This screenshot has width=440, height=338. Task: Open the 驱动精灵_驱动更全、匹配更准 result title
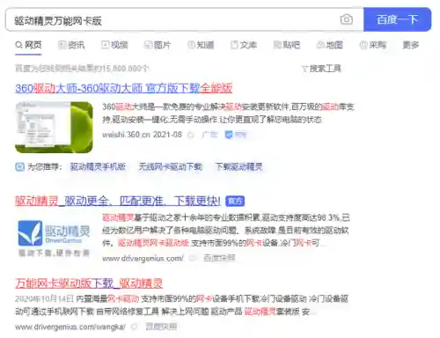click(118, 201)
